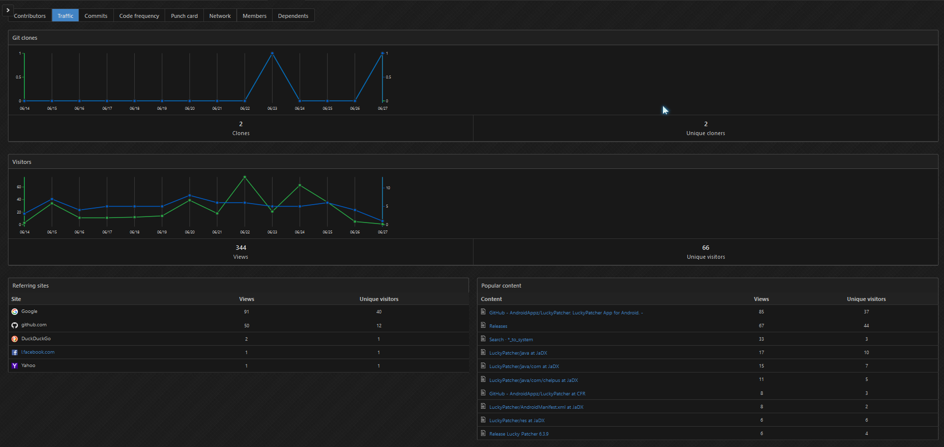Click the 66 Unique visitors total
The image size is (944, 447).
(706, 248)
